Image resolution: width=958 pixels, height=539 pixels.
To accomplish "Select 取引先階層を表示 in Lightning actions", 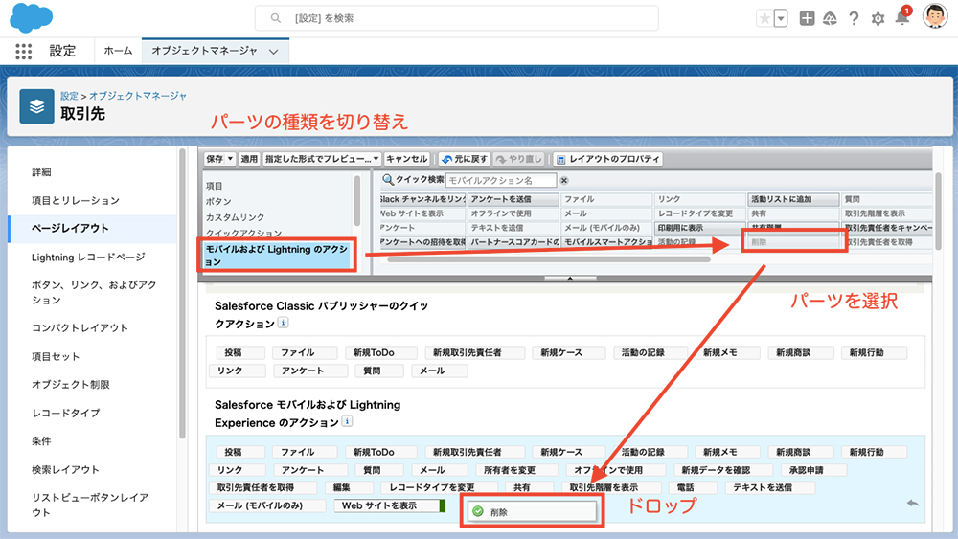I will 611,487.
